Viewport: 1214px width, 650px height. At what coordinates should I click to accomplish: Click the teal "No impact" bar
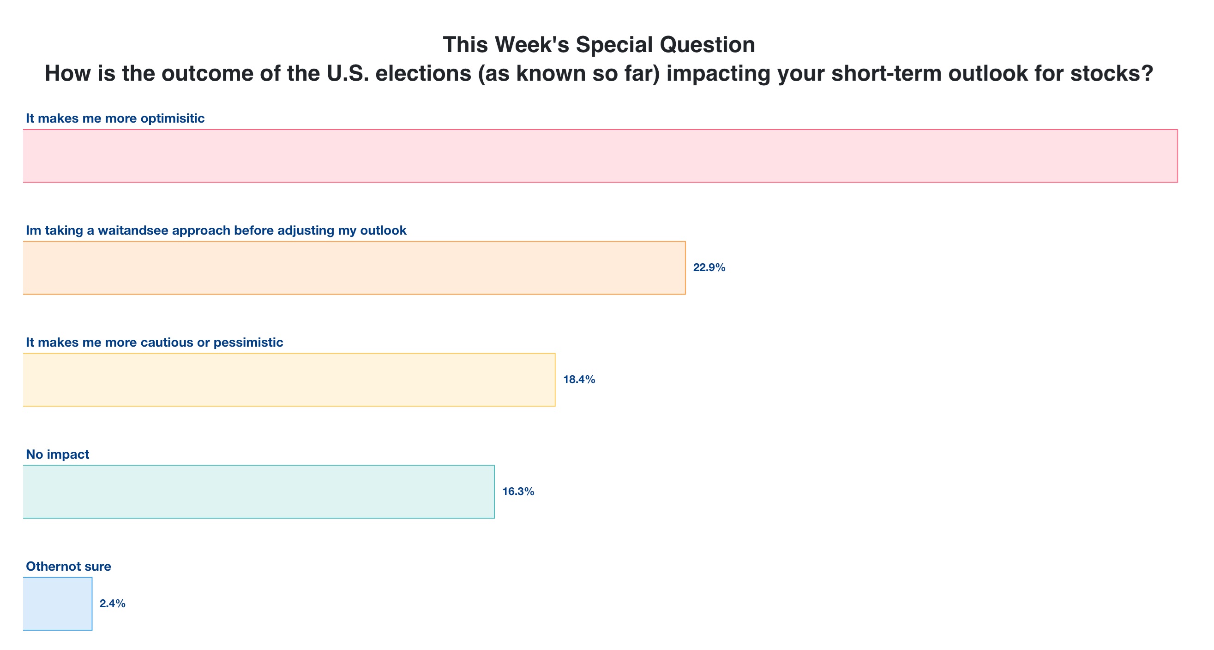(x=258, y=492)
